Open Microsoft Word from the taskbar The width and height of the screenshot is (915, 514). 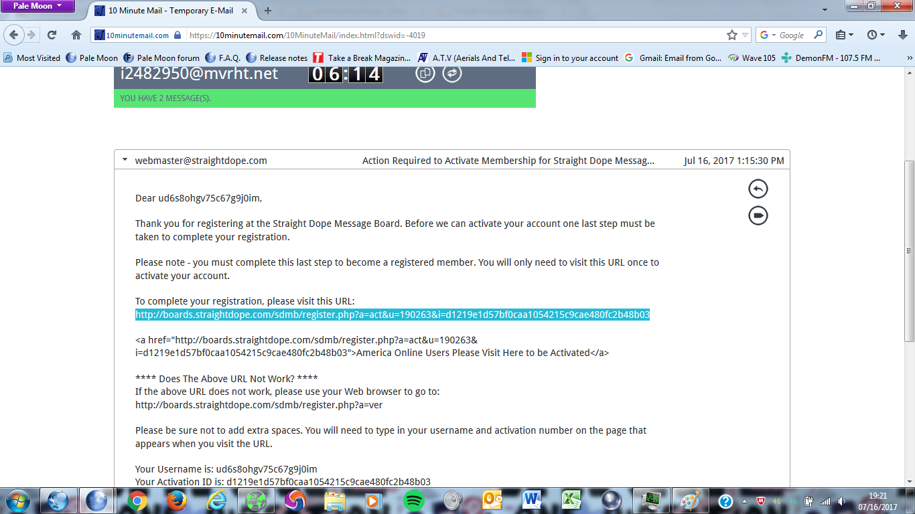coord(531,500)
